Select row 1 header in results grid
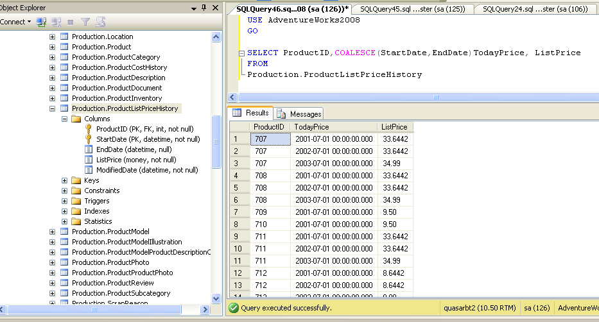Viewport: 599px width, 322px height. click(240, 139)
